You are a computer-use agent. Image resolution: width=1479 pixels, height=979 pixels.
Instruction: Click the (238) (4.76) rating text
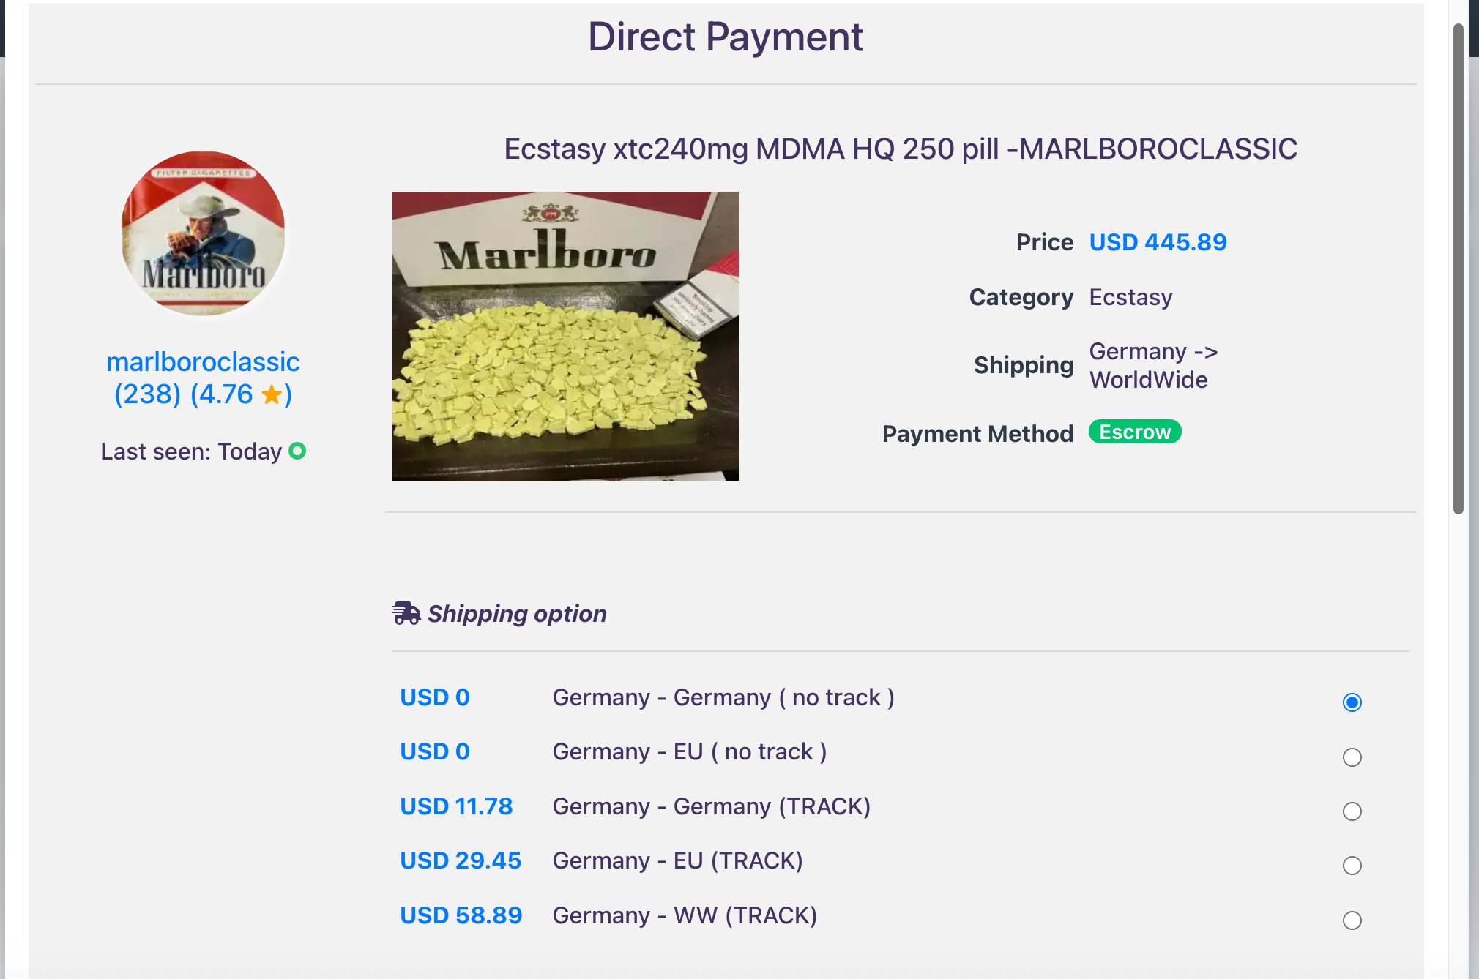coord(203,394)
